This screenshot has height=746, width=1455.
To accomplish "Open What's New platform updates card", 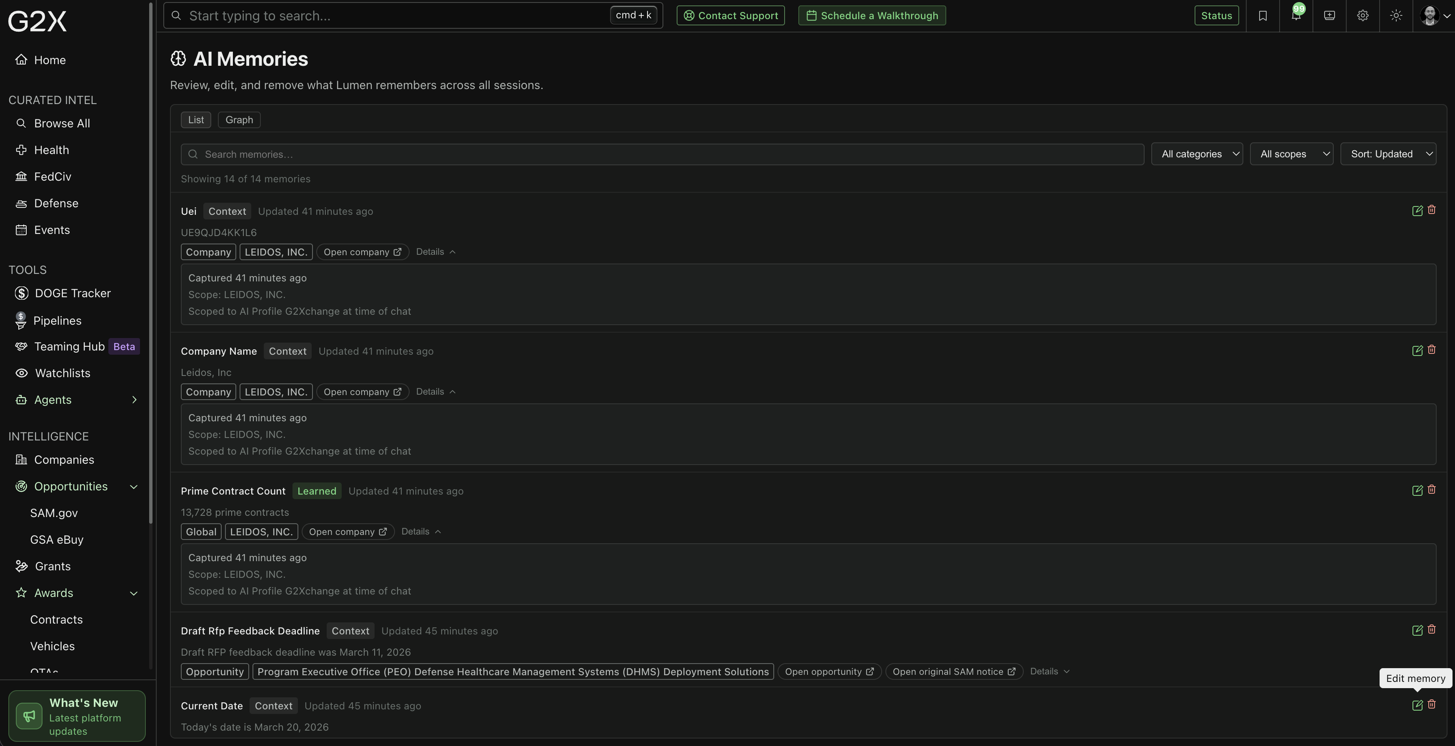I will (77, 716).
